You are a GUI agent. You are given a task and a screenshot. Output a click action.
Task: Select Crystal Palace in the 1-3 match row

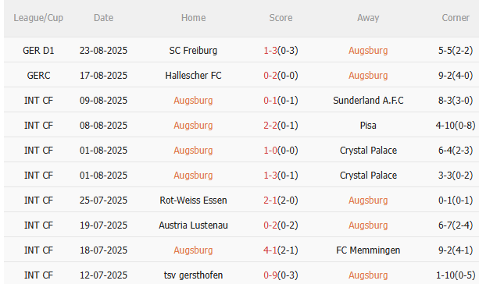(x=368, y=176)
